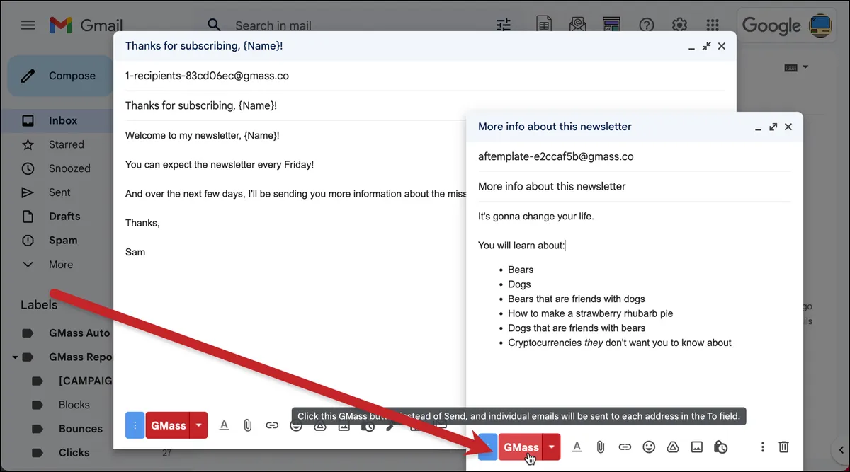Show search options sliders icon
This screenshot has width=850, height=472.
point(504,25)
